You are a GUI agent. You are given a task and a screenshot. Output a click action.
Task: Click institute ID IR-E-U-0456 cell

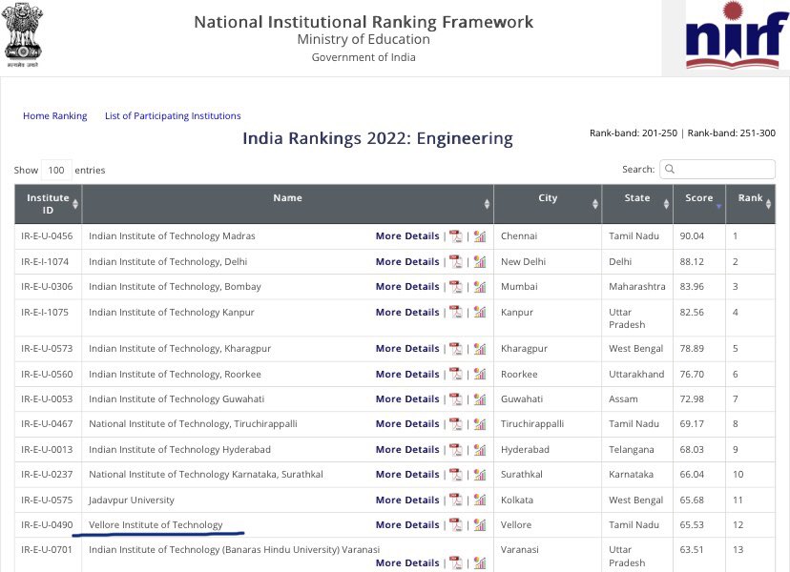tap(47, 236)
